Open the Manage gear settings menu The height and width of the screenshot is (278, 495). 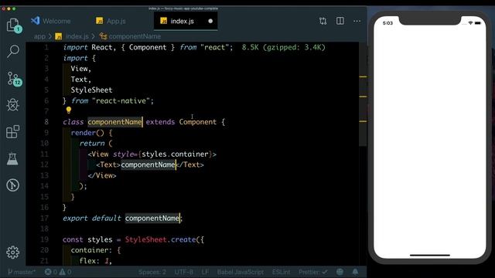click(x=12, y=253)
